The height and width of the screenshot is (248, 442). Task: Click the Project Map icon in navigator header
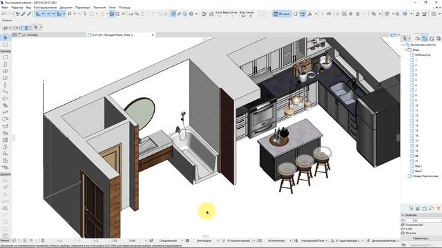(x=418, y=39)
